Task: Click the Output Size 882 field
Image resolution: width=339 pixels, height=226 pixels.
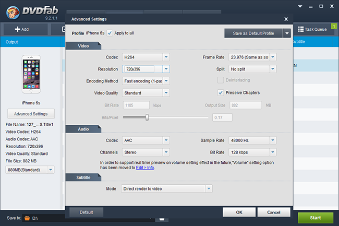Action: (246, 105)
